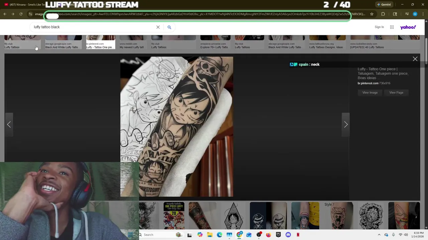The image size is (428, 240).
Task: Open the Luffy in triangle tattoo thumbnail
Action: [x=233, y=216]
